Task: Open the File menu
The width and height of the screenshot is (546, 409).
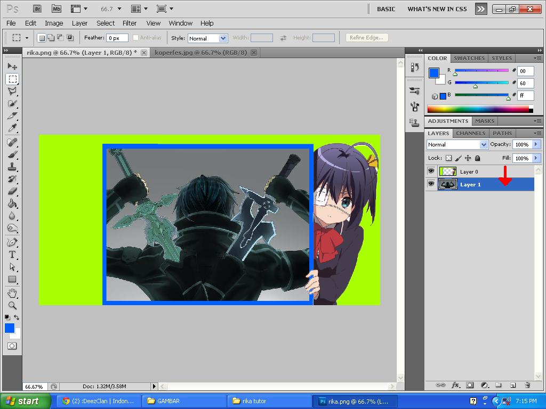Action: coord(11,23)
